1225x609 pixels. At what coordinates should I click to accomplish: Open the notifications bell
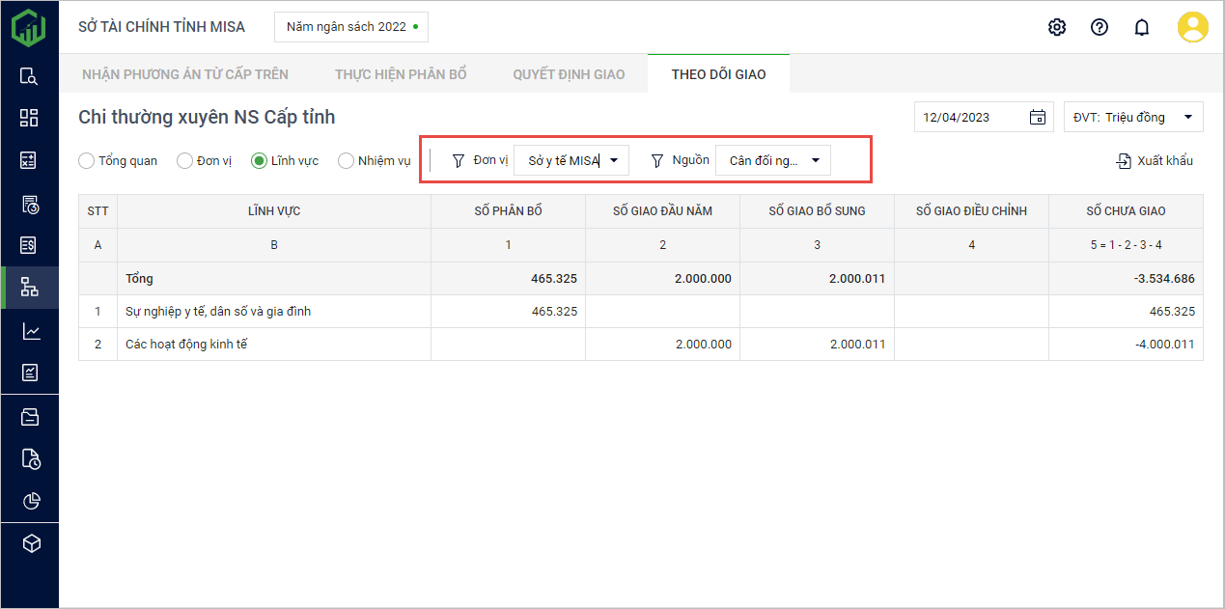1142,27
